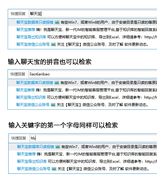The height and width of the screenshot is (179, 157).
Task: Click 快捷回复 button next to ltb input
Action: click(x=19, y=138)
